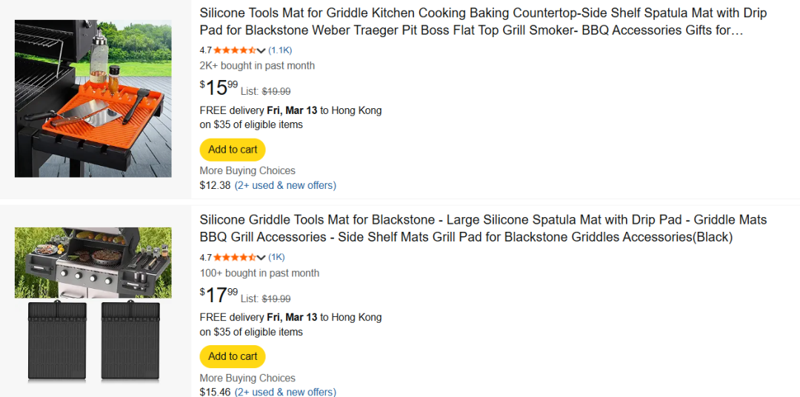
Task: Add the $17.99 mat to cart
Action: (233, 356)
